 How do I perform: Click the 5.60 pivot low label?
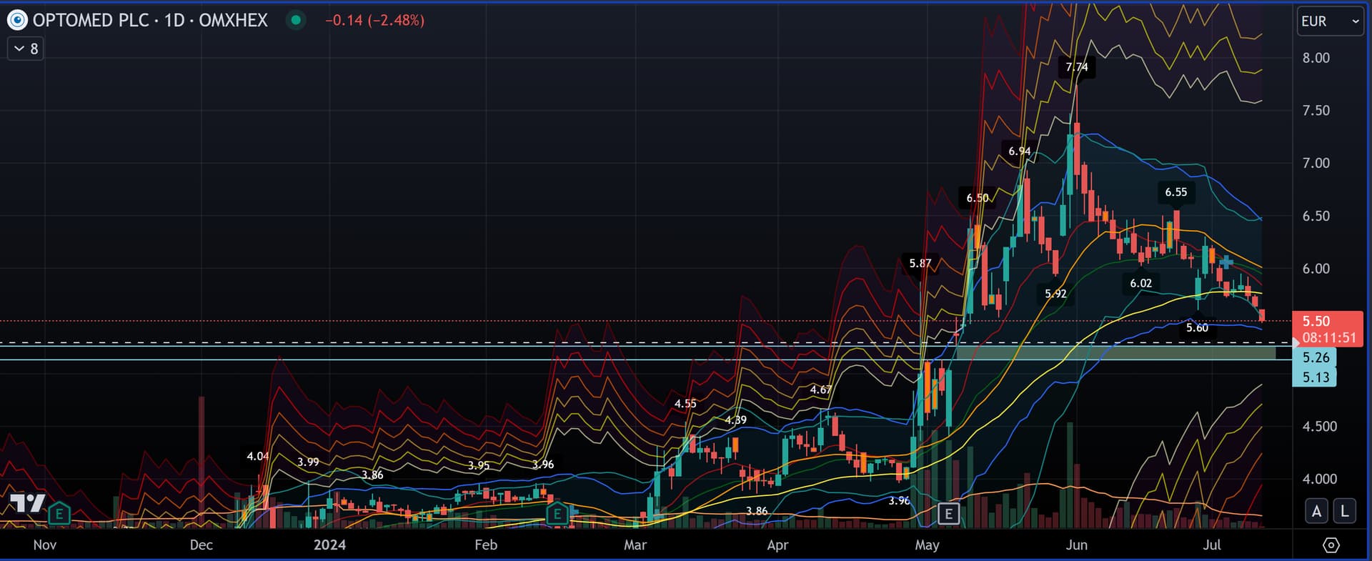[x=1197, y=327]
